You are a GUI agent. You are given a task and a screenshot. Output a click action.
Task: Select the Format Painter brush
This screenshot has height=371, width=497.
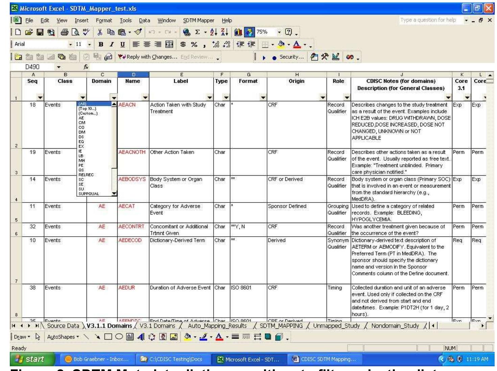[138, 32]
